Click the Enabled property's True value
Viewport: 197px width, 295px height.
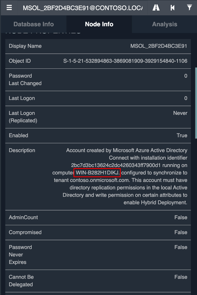(182, 136)
